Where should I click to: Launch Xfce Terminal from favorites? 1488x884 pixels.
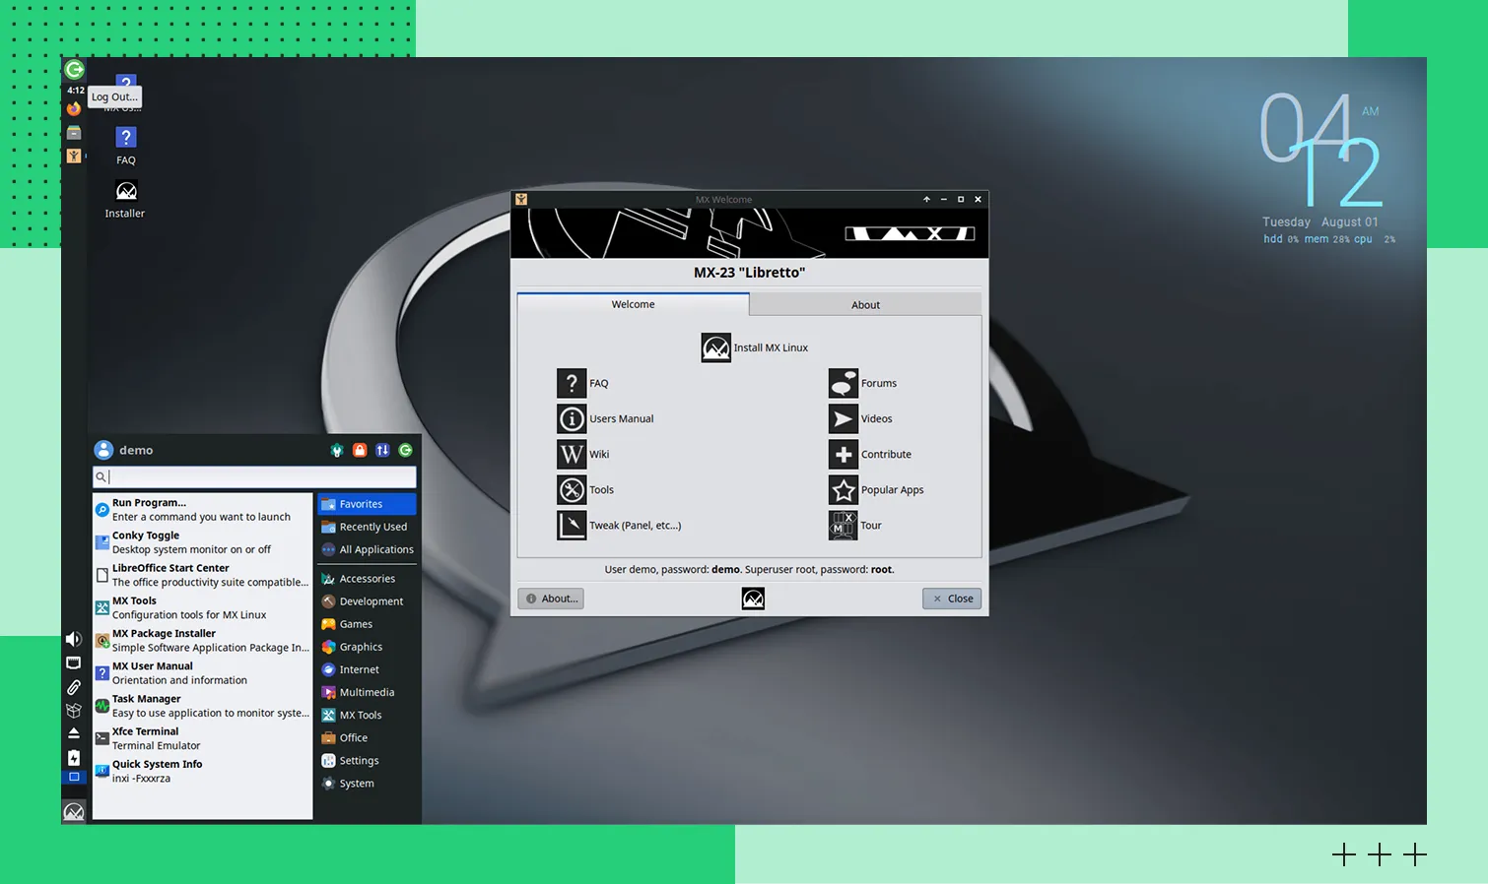click(x=202, y=738)
